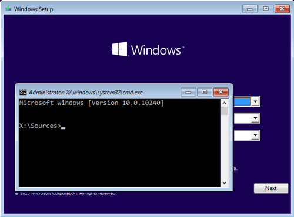Click the Microsoft Windows Version 10.0.10240 text
The image size is (294, 217).
coord(91,103)
